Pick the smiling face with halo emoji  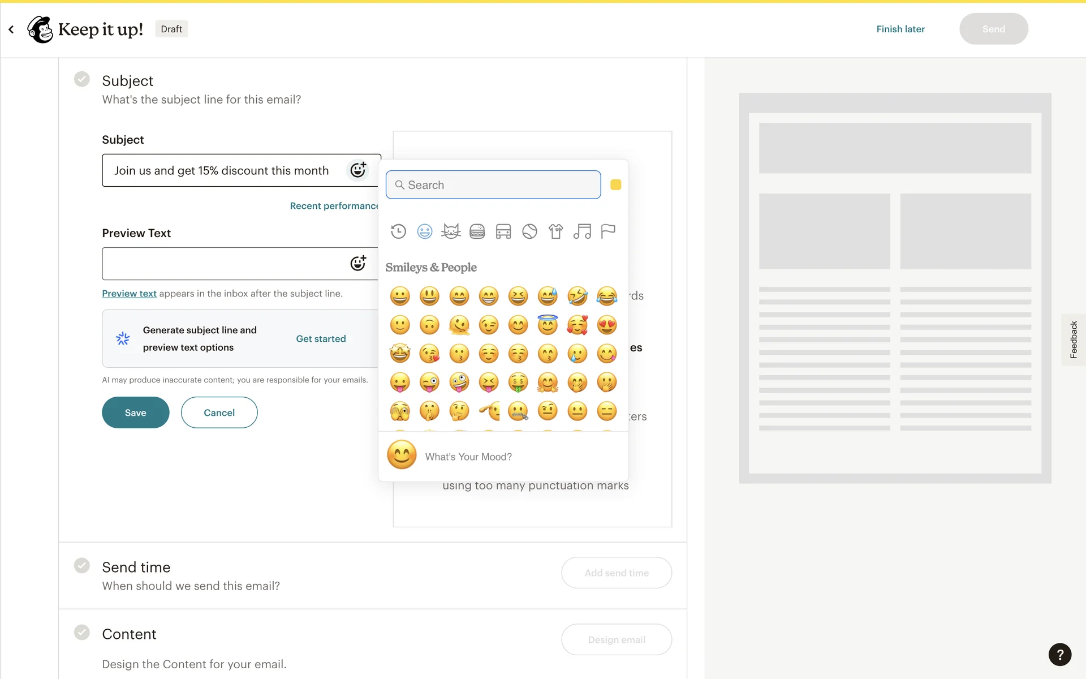548,325
